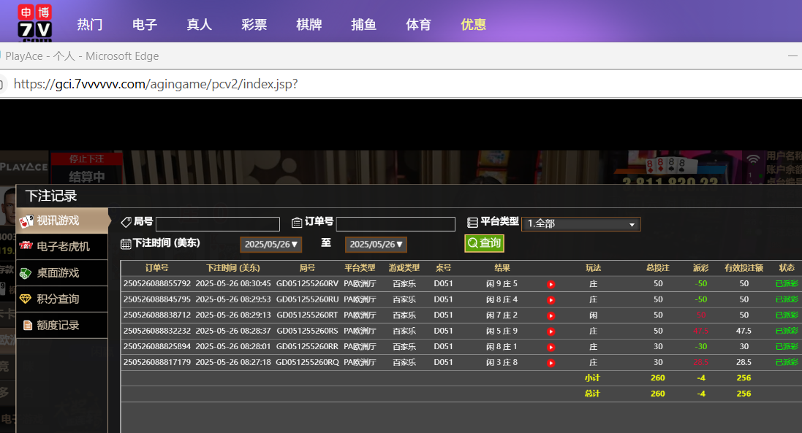
Task: Switch to 电子老虎机 sidebar tab
Action: pos(61,247)
